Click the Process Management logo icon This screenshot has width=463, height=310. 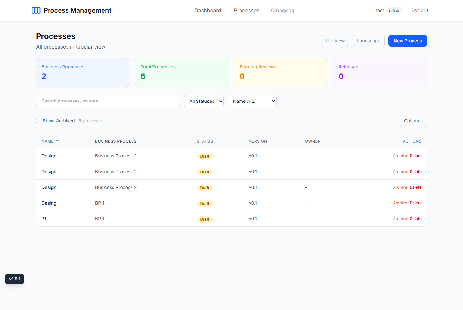36,10
